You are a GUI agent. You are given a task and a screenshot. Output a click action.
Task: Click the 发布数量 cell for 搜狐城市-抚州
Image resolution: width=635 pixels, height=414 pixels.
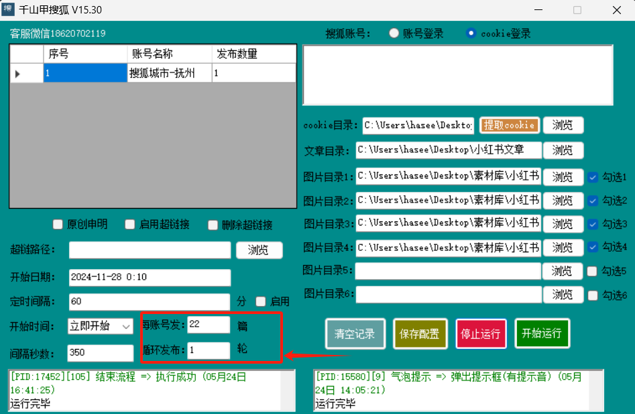tap(254, 73)
